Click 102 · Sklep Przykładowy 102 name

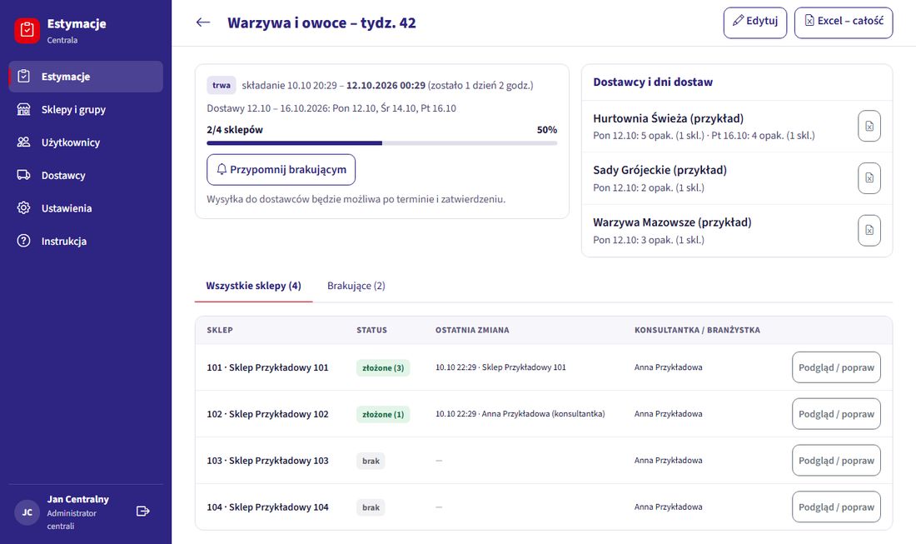tap(267, 414)
